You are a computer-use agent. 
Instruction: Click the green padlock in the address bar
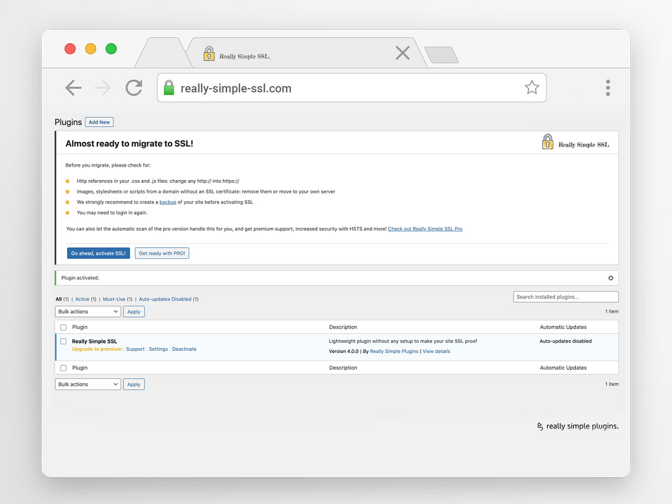pyautogui.click(x=169, y=88)
